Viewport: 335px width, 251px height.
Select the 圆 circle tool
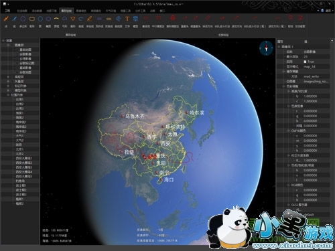click(40, 21)
